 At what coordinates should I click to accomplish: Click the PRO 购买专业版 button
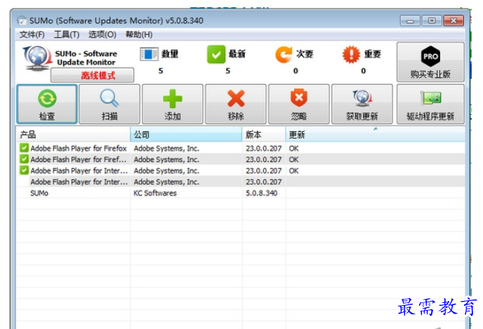(430, 62)
